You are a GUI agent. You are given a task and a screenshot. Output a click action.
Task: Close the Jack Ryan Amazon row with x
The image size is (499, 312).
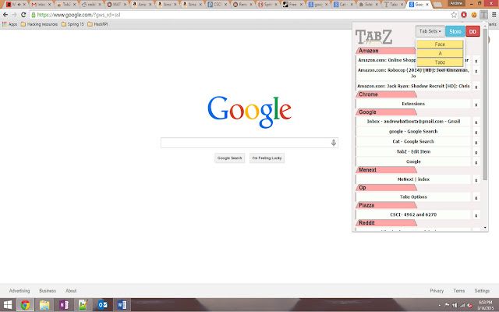pos(476,87)
